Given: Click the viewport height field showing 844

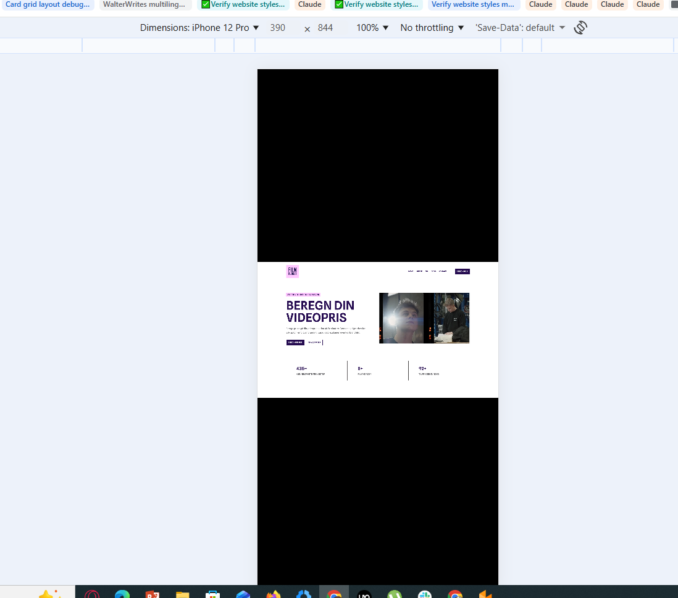Looking at the screenshot, I should click(x=325, y=28).
